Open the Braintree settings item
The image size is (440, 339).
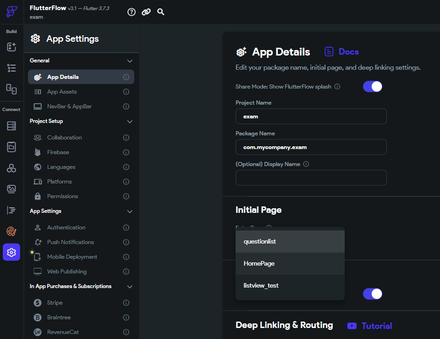81,317
